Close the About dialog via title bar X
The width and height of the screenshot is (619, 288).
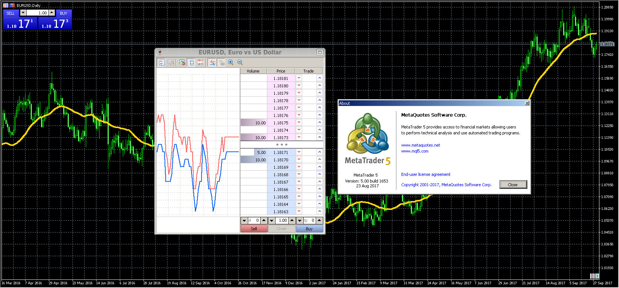(x=527, y=103)
